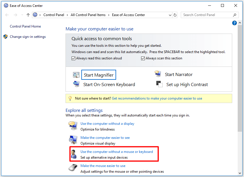
Task: Select the Magnifier icon
Action: [76, 74]
